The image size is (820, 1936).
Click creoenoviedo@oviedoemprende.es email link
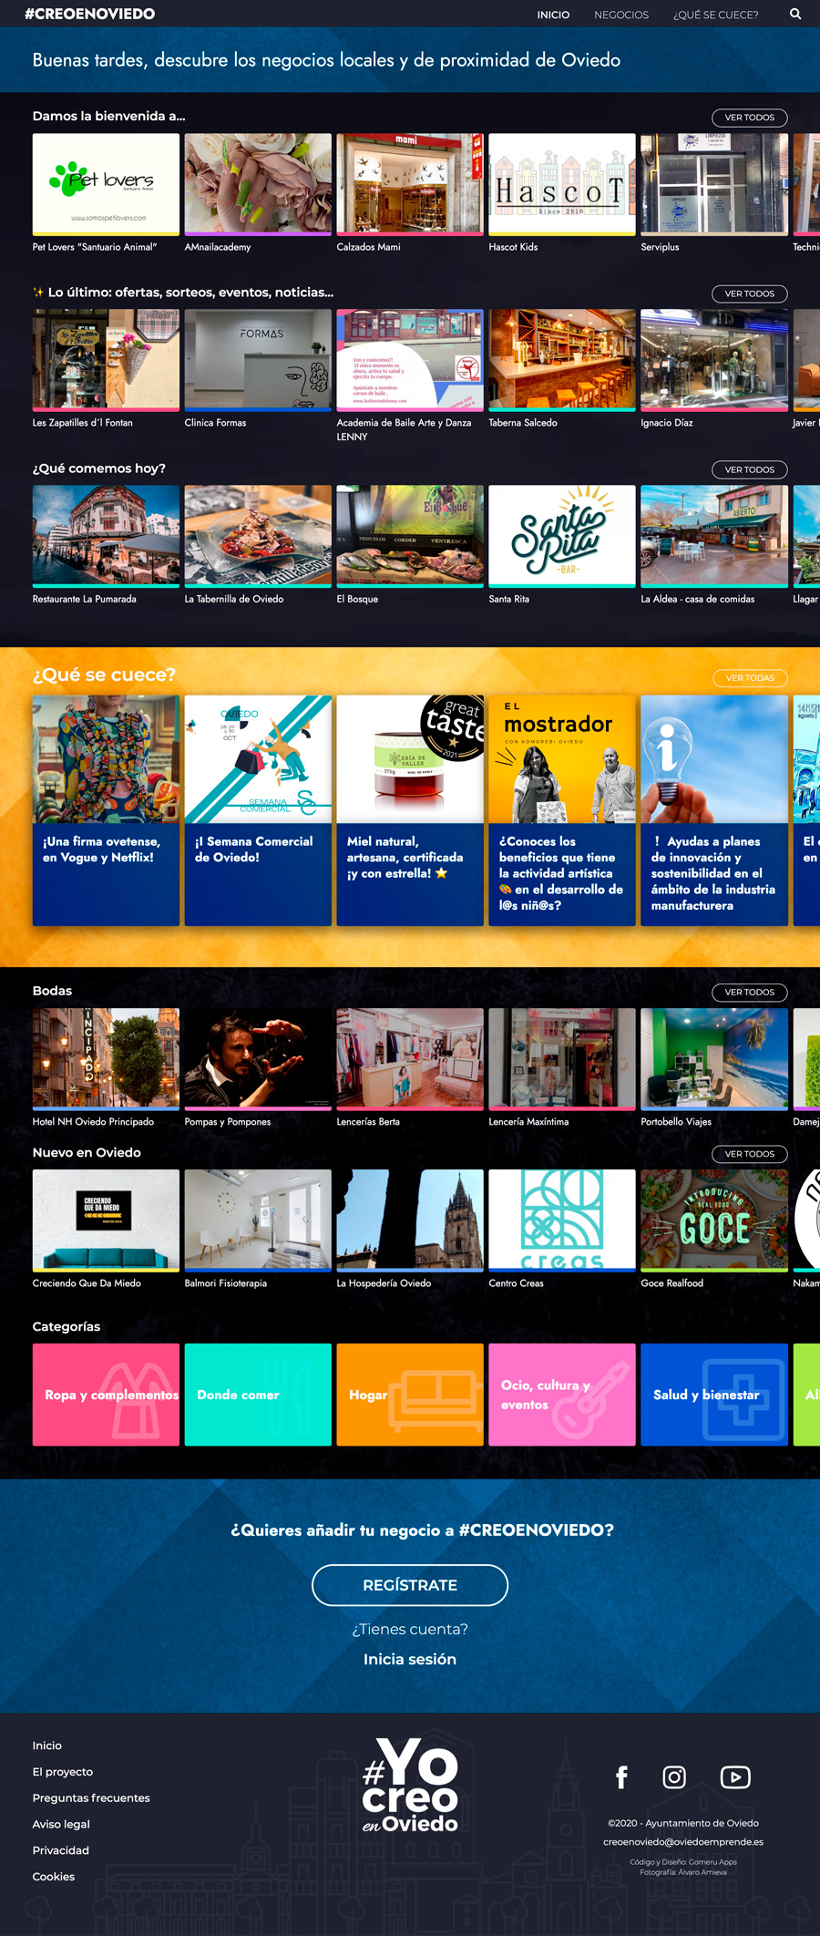coord(683,1842)
